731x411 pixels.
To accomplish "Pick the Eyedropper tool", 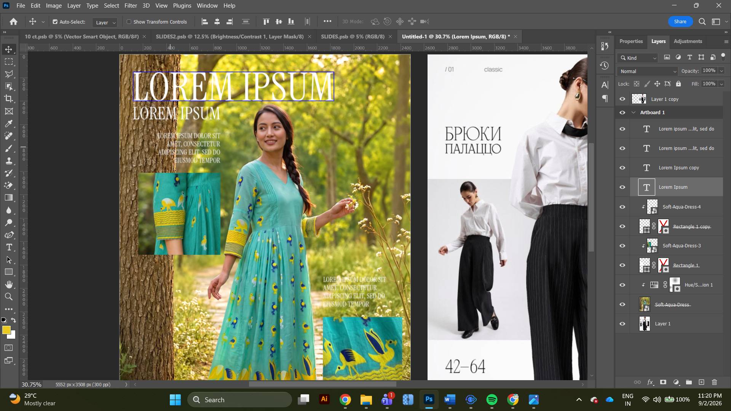I will (9, 124).
